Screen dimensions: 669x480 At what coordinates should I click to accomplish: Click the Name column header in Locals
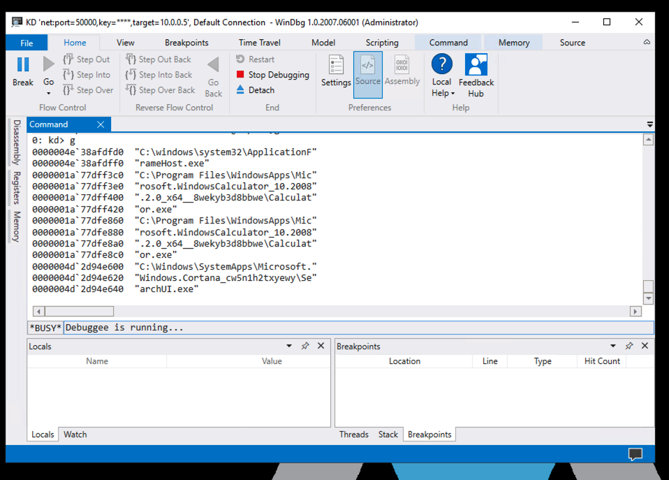tap(97, 361)
